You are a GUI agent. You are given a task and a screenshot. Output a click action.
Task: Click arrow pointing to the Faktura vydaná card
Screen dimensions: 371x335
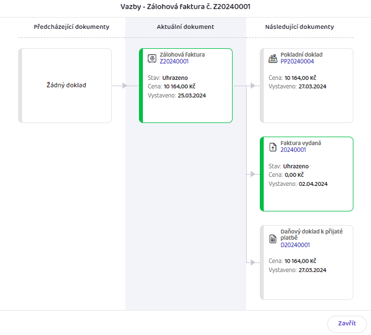tap(252, 174)
